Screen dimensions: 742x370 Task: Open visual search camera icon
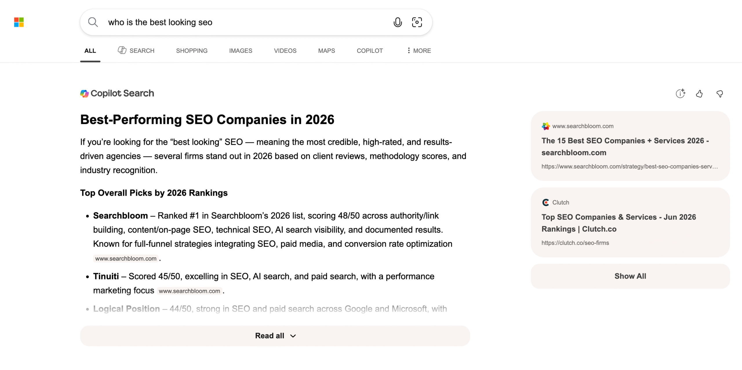pyautogui.click(x=417, y=22)
